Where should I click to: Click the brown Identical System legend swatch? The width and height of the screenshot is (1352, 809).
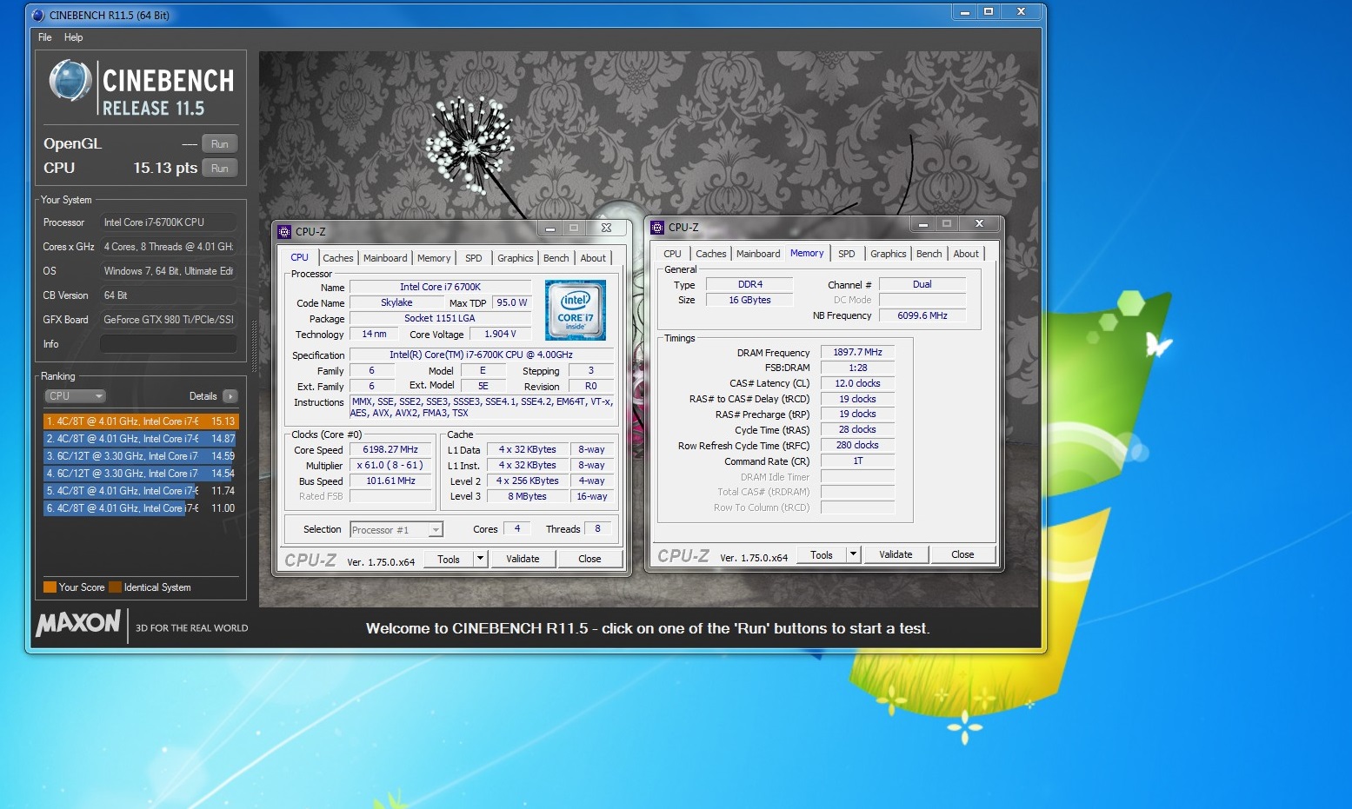[x=115, y=587]
